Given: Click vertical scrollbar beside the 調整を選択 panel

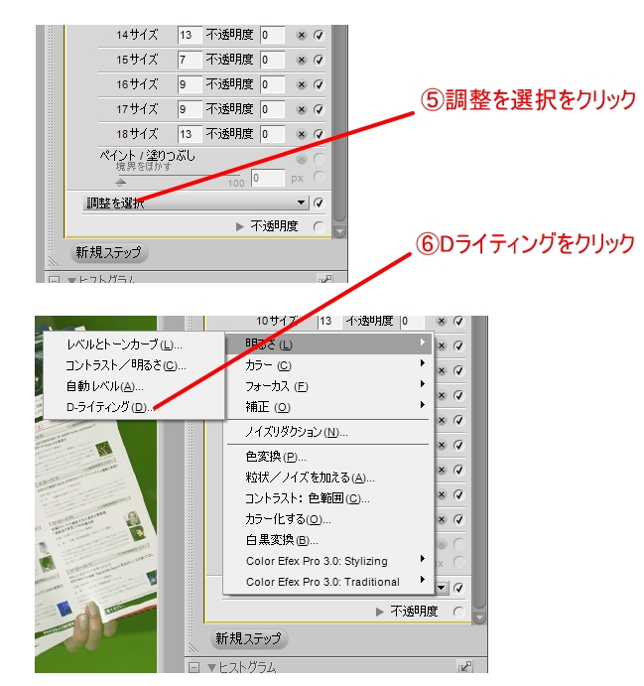Looking at the screenshot, I should [x=339, y=125].
